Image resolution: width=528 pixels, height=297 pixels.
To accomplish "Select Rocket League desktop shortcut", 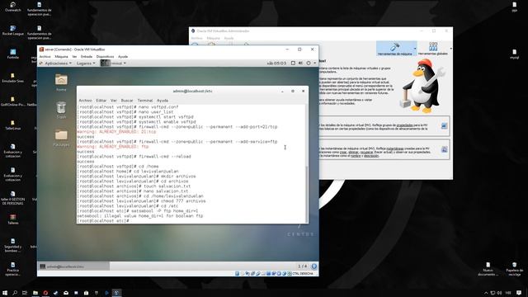I will click(x=13, y=31).
